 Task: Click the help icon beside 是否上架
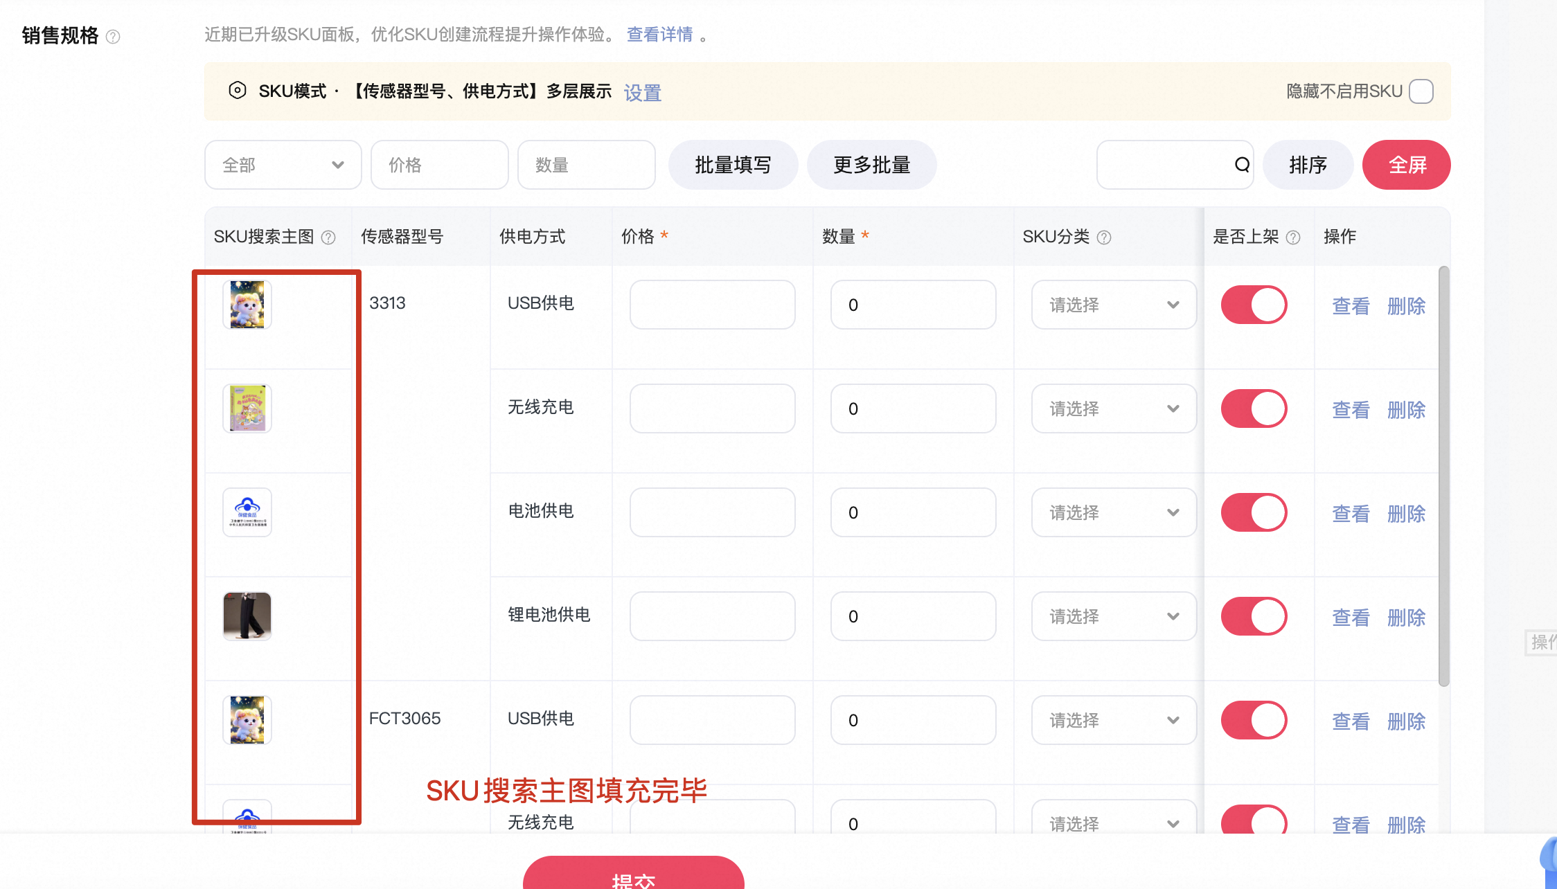[1293, 237]
